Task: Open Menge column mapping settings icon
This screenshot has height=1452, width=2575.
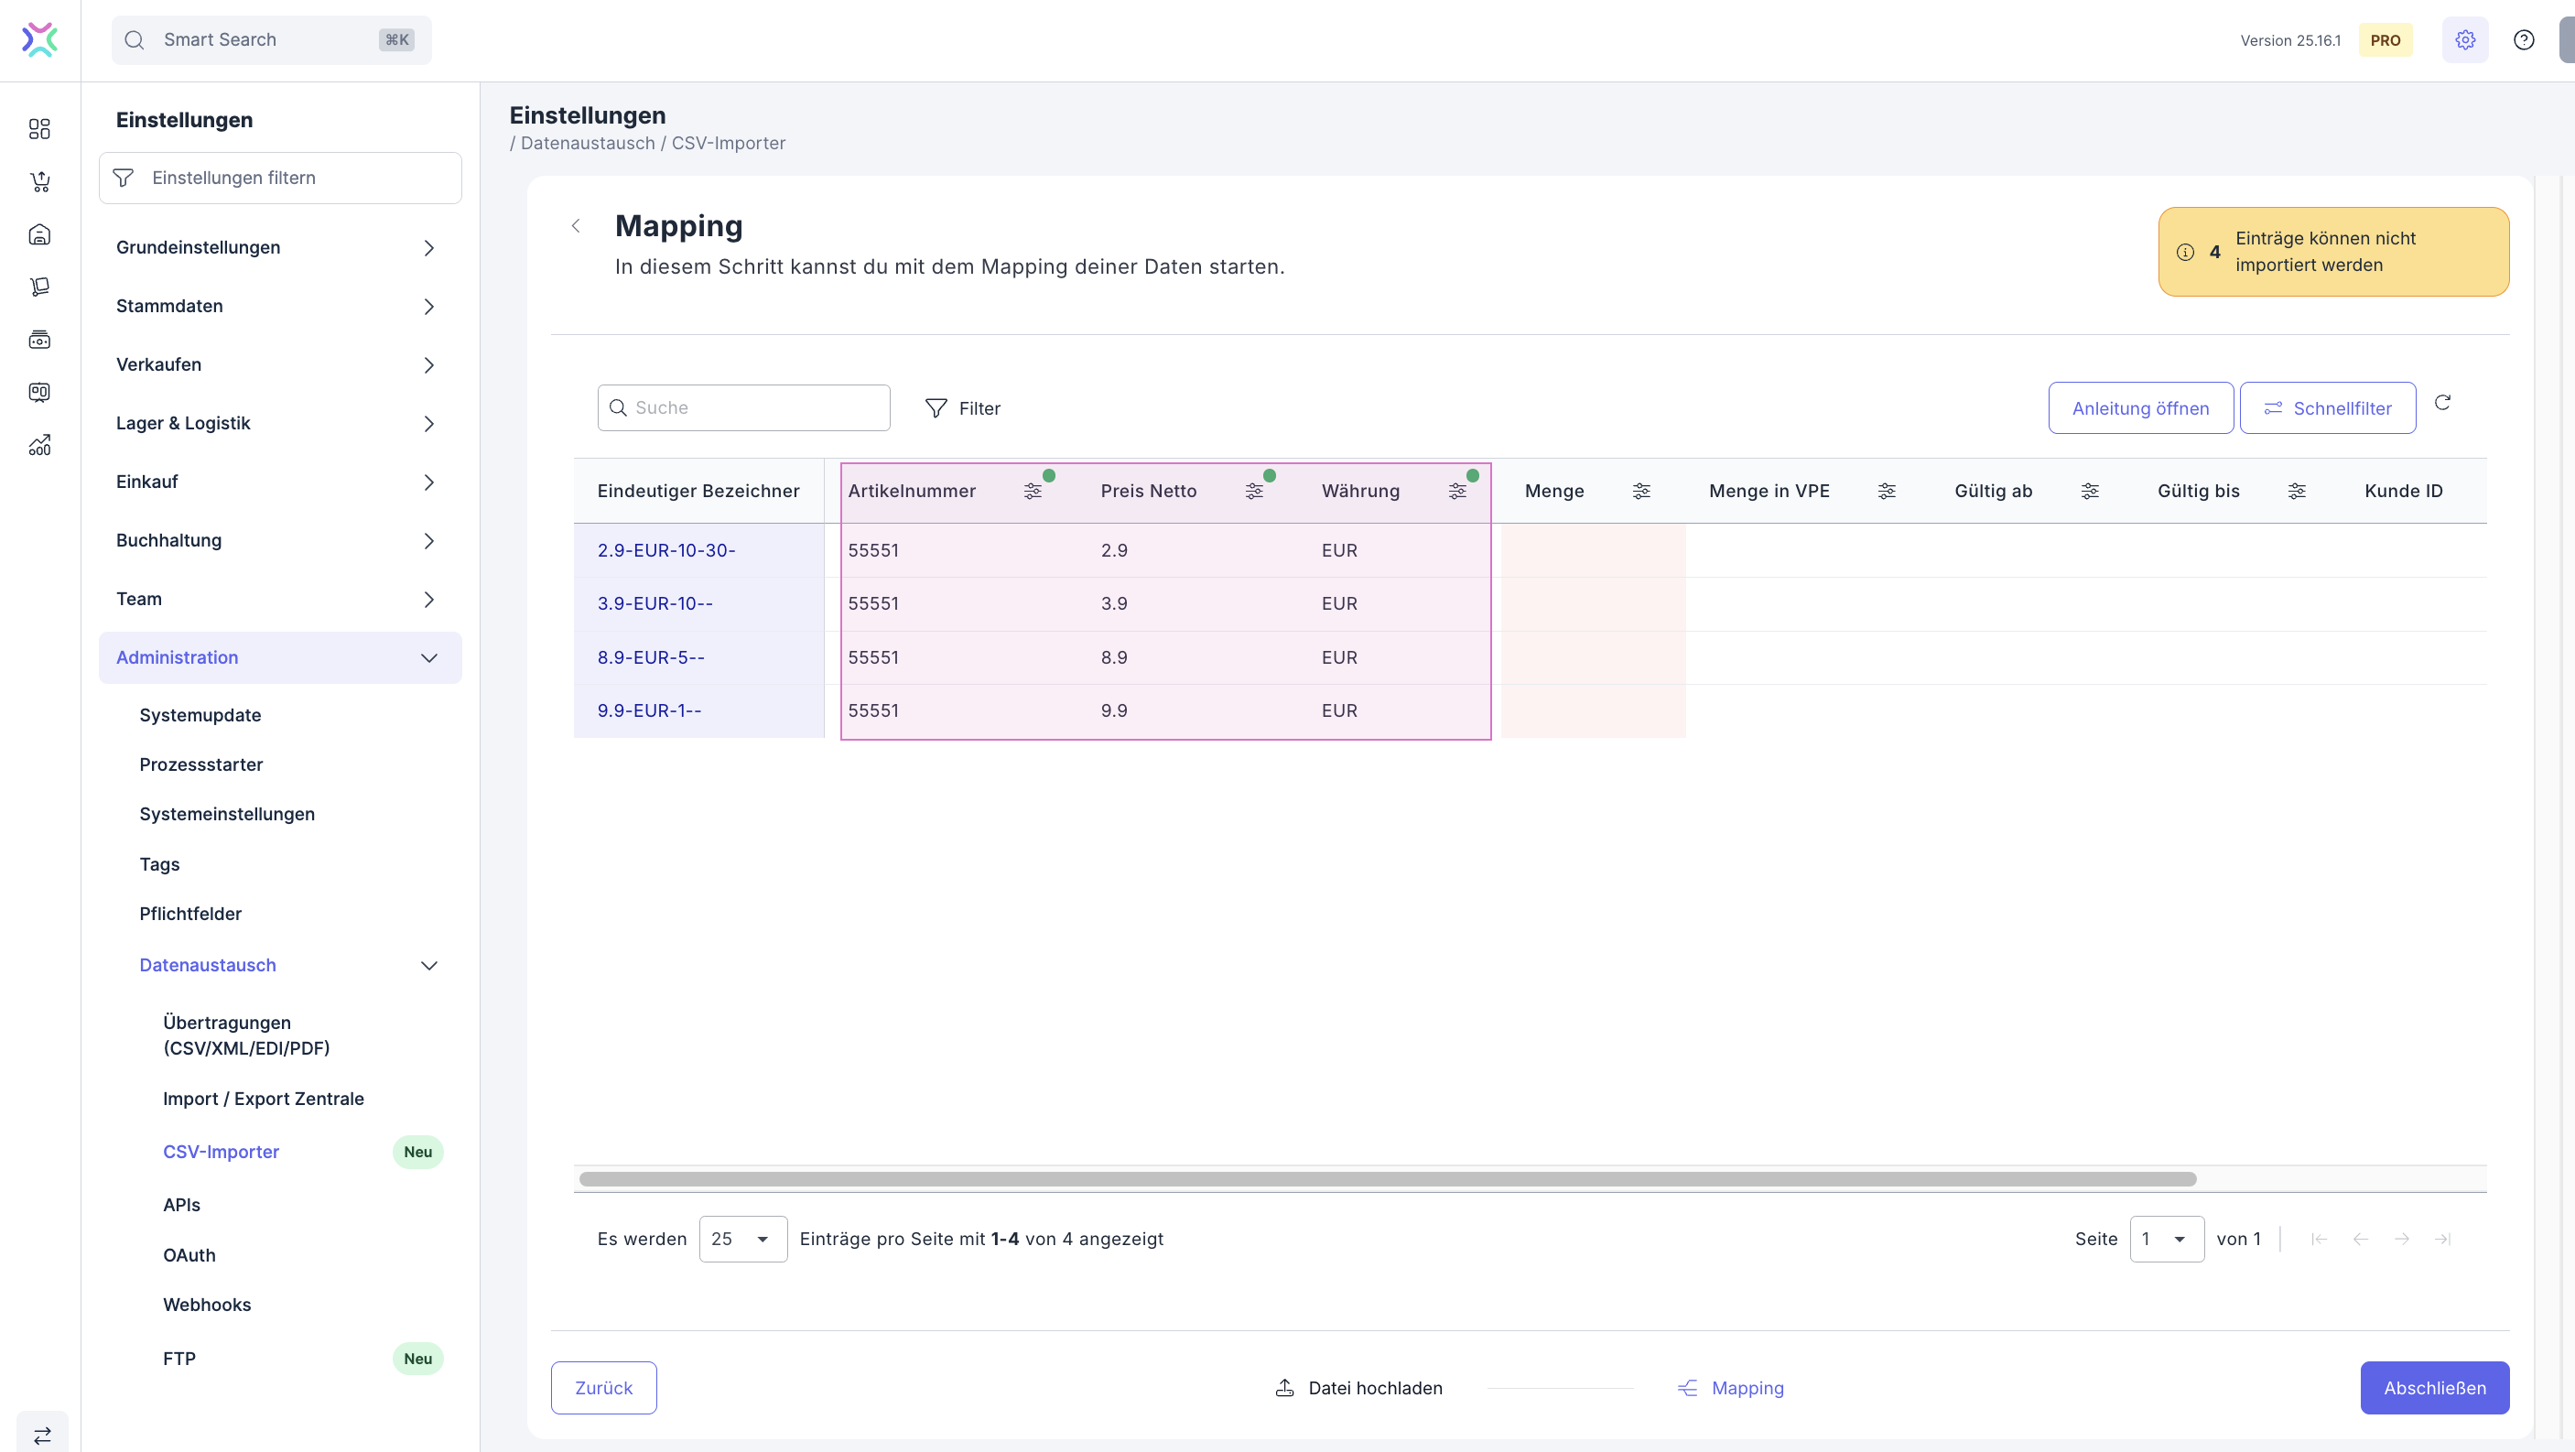Action: 1641,491
